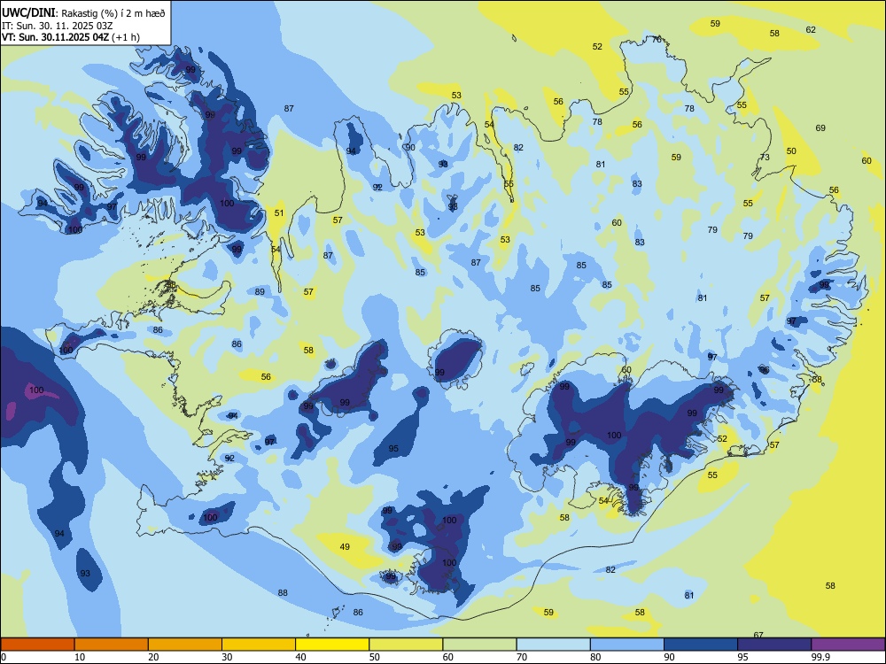Select the purple legend swatch above 99.9
Screen dimensions: 886x664
click(848, 644)
